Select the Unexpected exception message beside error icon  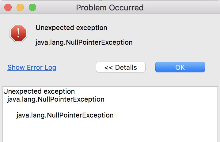pos(71,28)
